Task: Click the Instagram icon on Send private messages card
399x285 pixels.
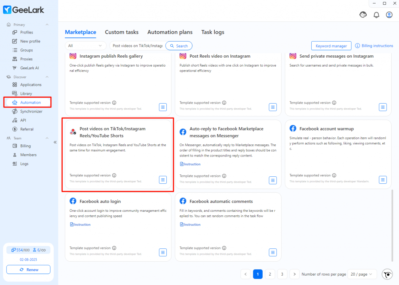Action: (293, 56)
